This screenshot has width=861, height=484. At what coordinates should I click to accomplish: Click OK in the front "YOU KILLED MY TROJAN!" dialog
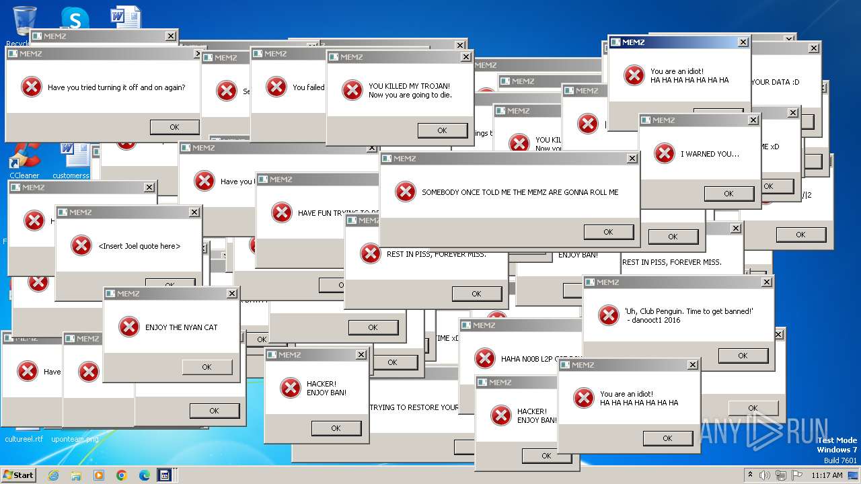pyautogui.click(x=442, y=130)
